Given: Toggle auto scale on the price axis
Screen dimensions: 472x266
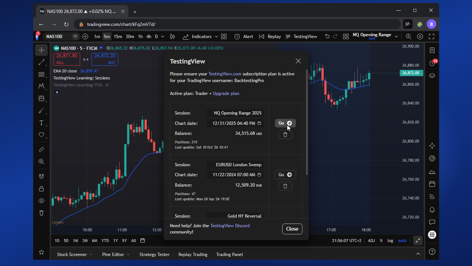Looking at the screenshot, I should (402, 241).
